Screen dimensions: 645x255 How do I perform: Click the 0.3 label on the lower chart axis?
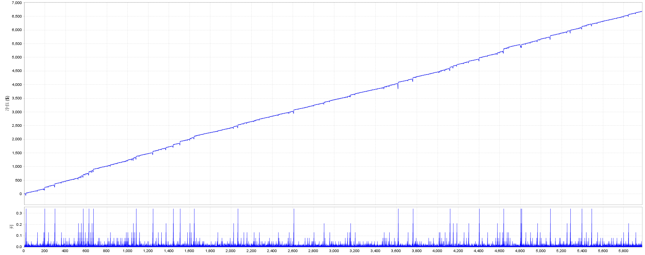(19, 213)
